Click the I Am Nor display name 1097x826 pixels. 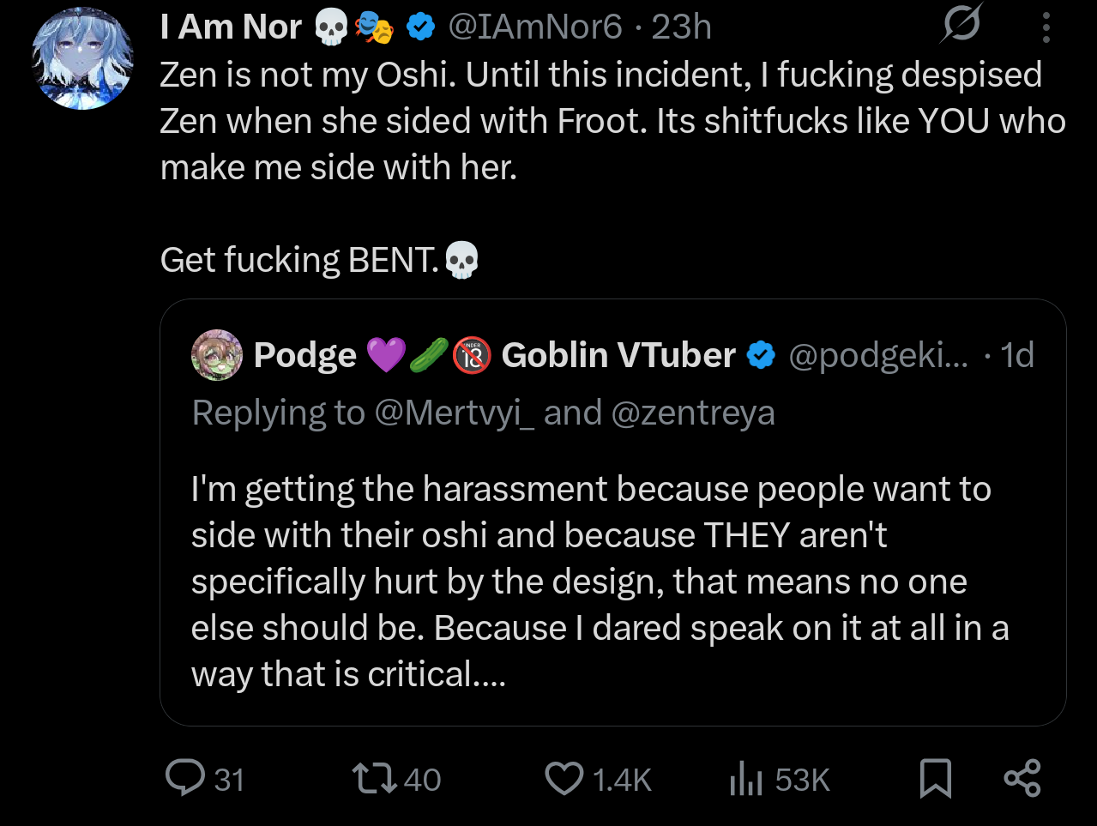(230, 27)
